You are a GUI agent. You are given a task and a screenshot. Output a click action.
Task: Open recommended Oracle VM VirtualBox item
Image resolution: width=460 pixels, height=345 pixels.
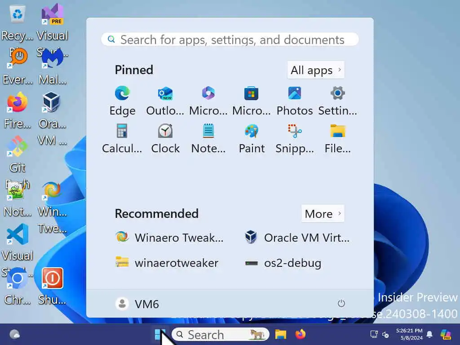297,237
